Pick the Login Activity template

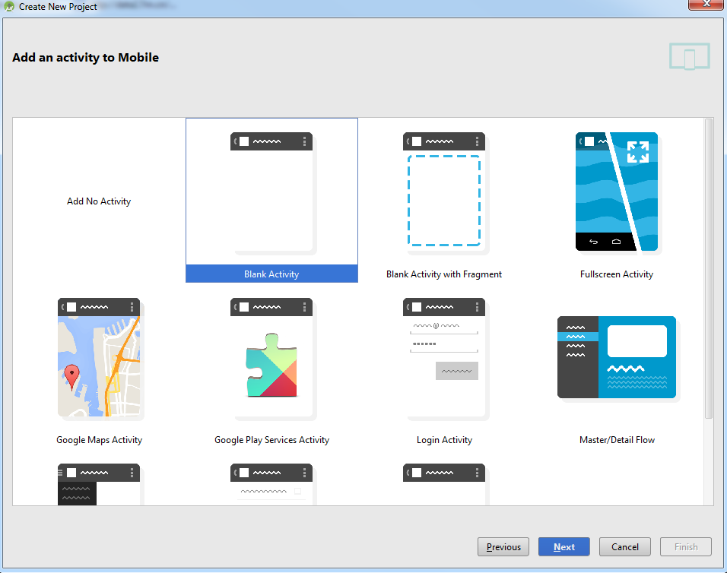[x=444, y=359]
